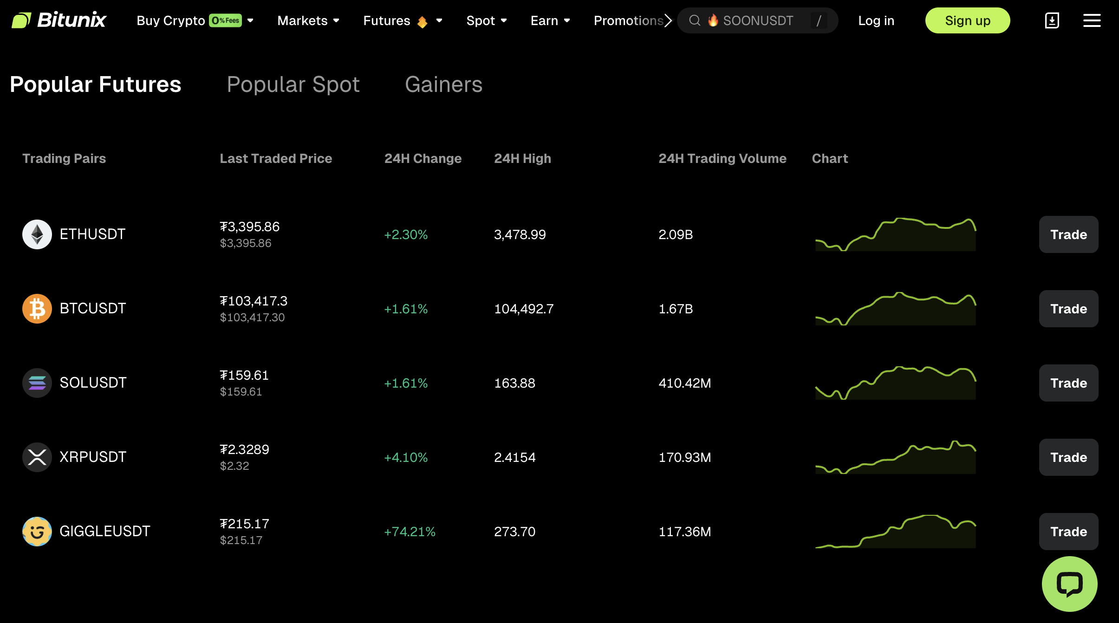Click the Ethereum coin icon
This screenshot has width=1119, height=623.
click(x=37, y=234)
